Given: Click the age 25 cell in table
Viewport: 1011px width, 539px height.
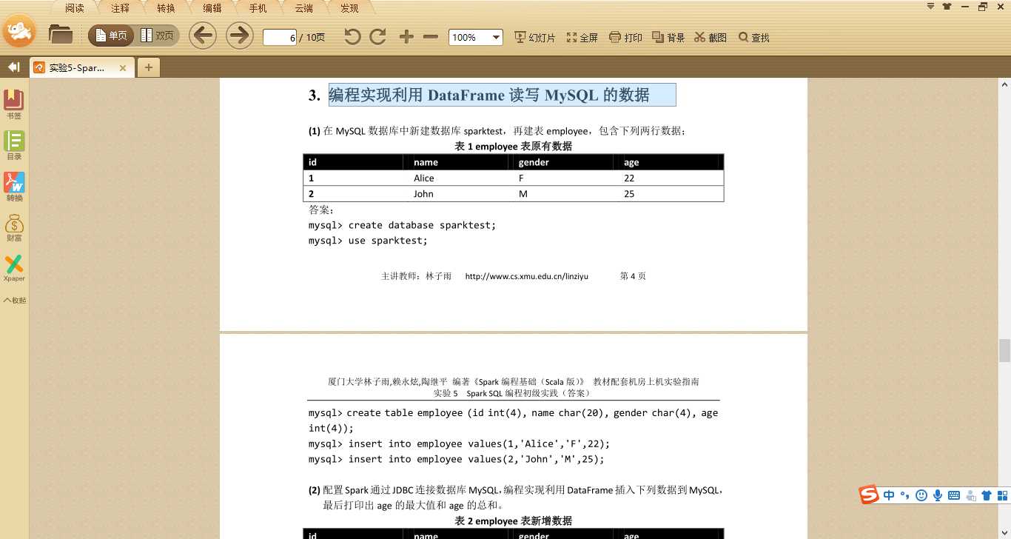Looking at the screenshot, I should pos(629,194).
